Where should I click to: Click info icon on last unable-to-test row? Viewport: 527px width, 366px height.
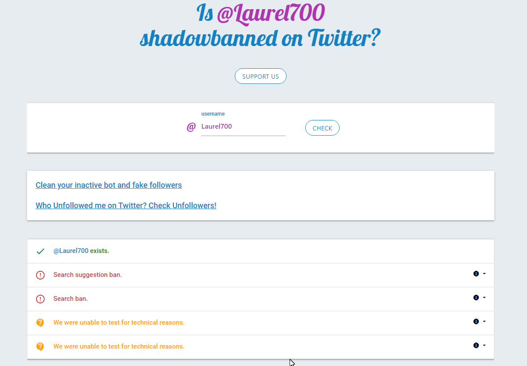476,346
